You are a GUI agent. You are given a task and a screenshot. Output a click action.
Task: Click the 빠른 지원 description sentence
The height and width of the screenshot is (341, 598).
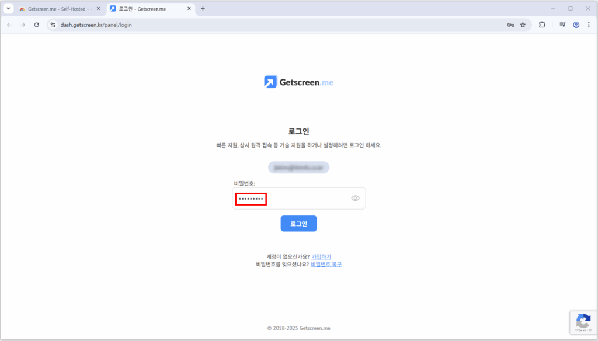click(298, 145)
